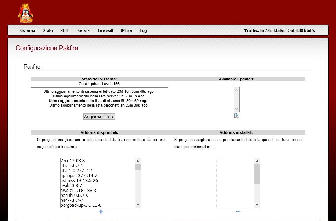The height and width of the screenshot is (221, 336).
Task: Click scroll-up arrow of installed addons list
Action: pos(257,161)
